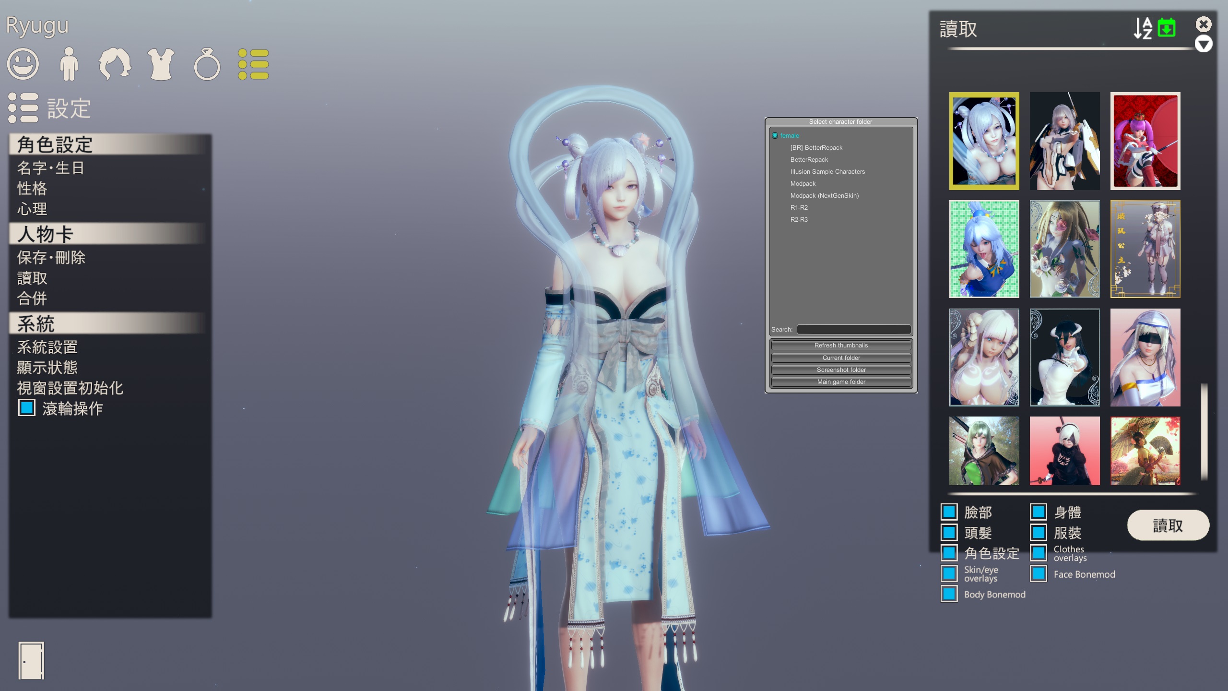This screenshot has width=1228, height=691.
Task: Open the clothing shirt icon
Action: point(161,64)
